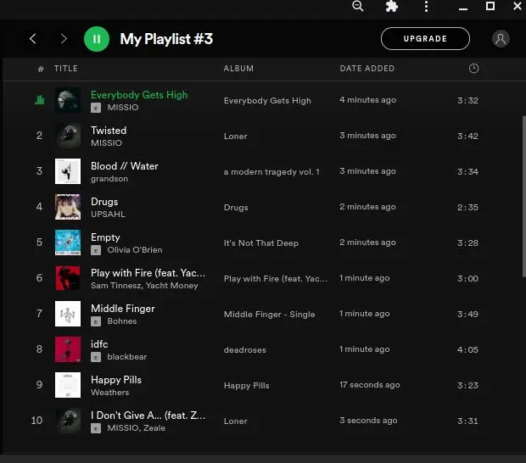Screen dimensions: 526x463
Task: Open the three-dot browser menu
Action: tap(426, 6)
